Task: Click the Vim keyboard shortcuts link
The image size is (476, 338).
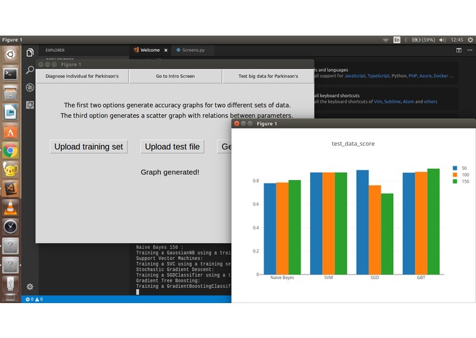Action: click(x=377, y=101)
